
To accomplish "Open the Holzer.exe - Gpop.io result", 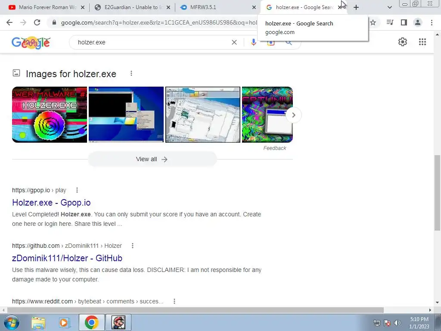I will pyautogui.click(x=51, y=203).
